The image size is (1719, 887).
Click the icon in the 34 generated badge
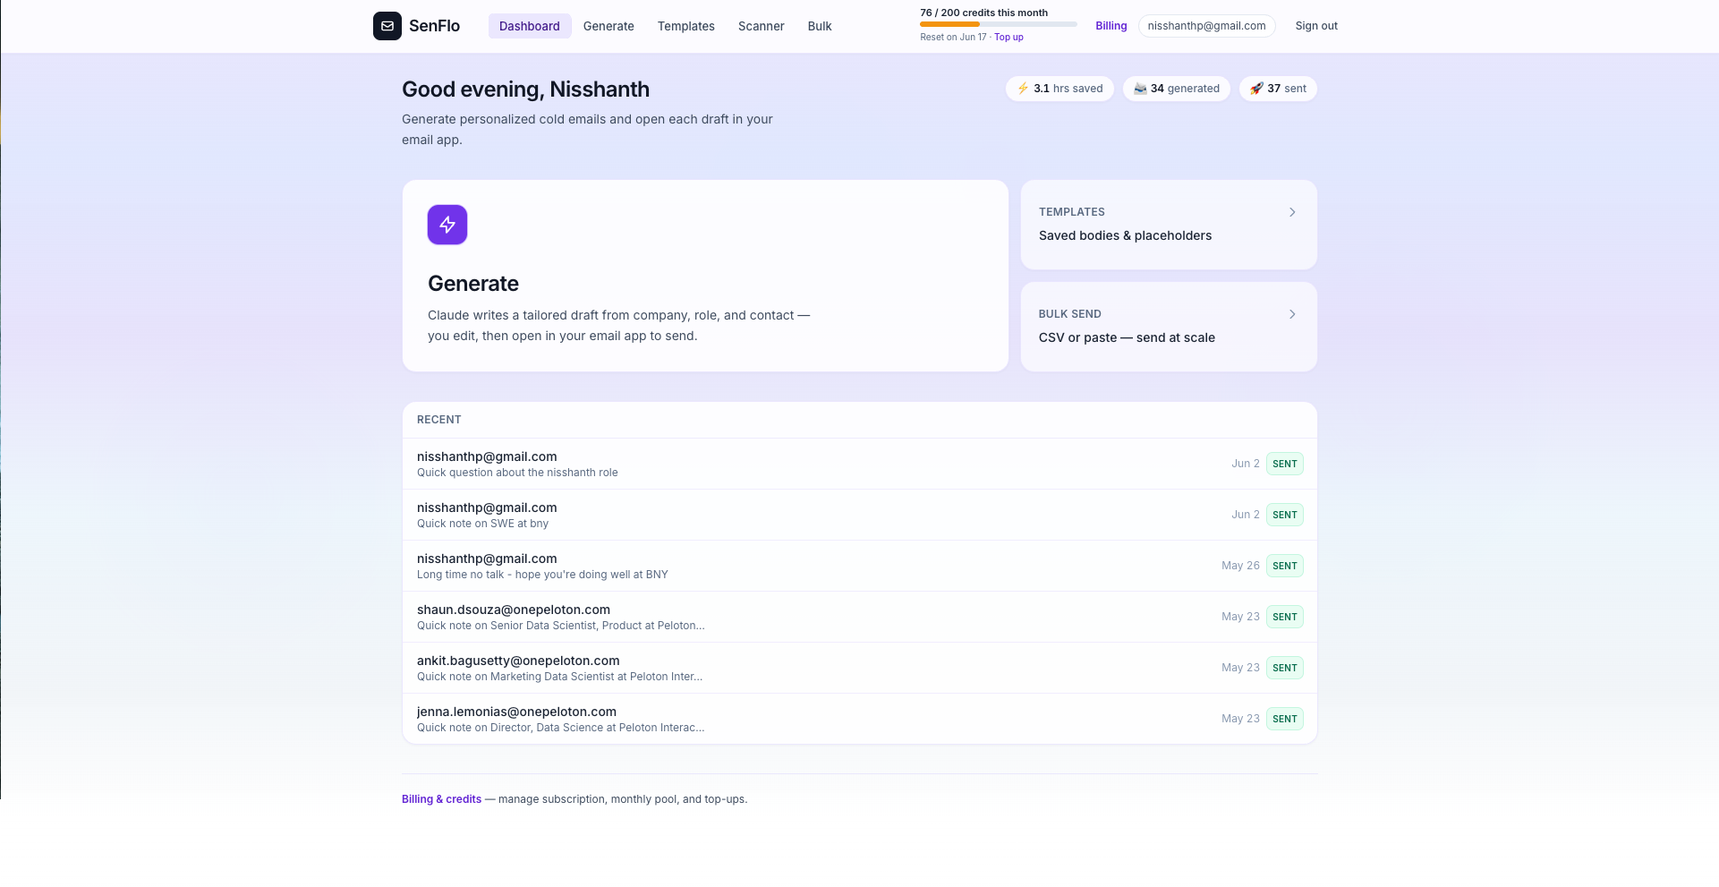(x=1140, y=89)
